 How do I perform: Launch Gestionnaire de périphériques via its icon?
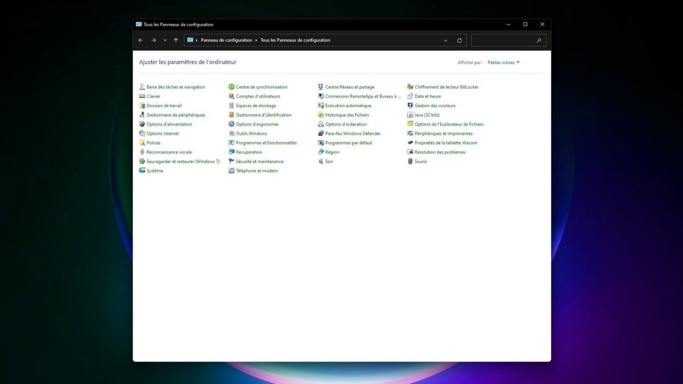(142, 115)
